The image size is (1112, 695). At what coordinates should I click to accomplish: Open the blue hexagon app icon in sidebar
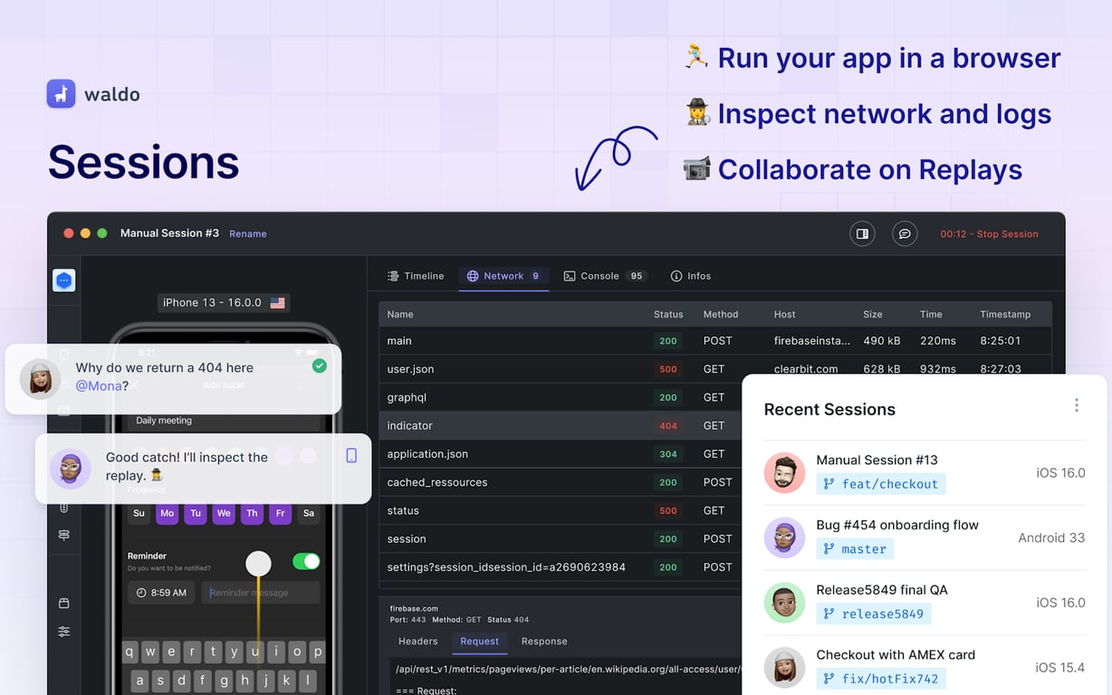(63, 281)
